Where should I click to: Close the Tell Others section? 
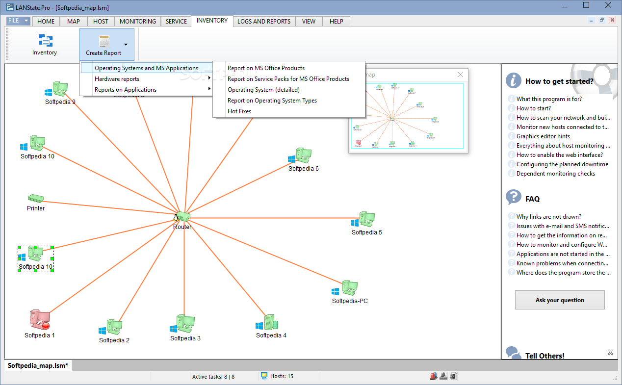[x=610, y=352]
